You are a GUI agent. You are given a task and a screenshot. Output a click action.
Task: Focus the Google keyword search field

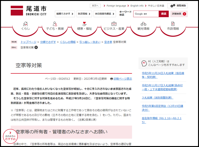[146, 14]
